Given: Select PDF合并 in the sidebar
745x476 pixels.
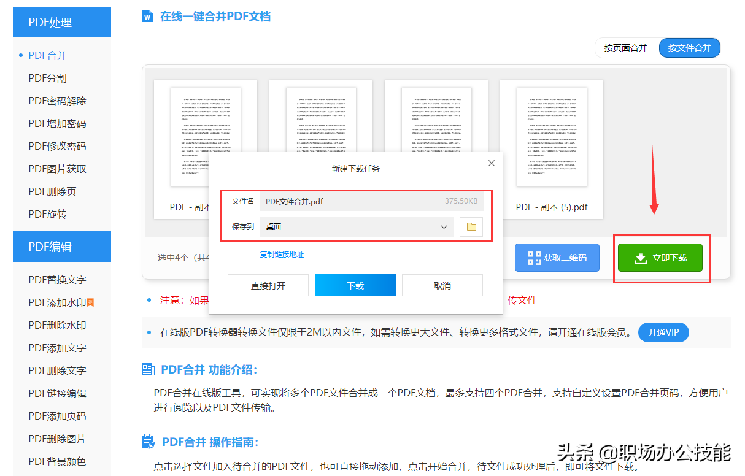Looking at the screenshot, I should coord(47,55).
